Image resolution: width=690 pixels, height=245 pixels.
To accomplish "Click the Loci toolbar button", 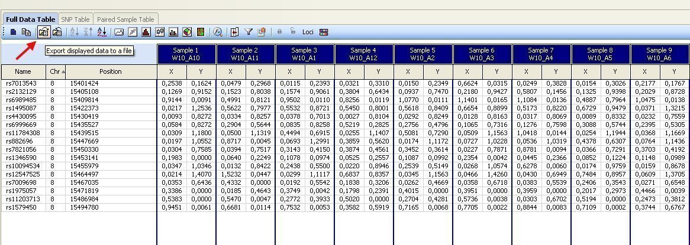I will 308,32.
